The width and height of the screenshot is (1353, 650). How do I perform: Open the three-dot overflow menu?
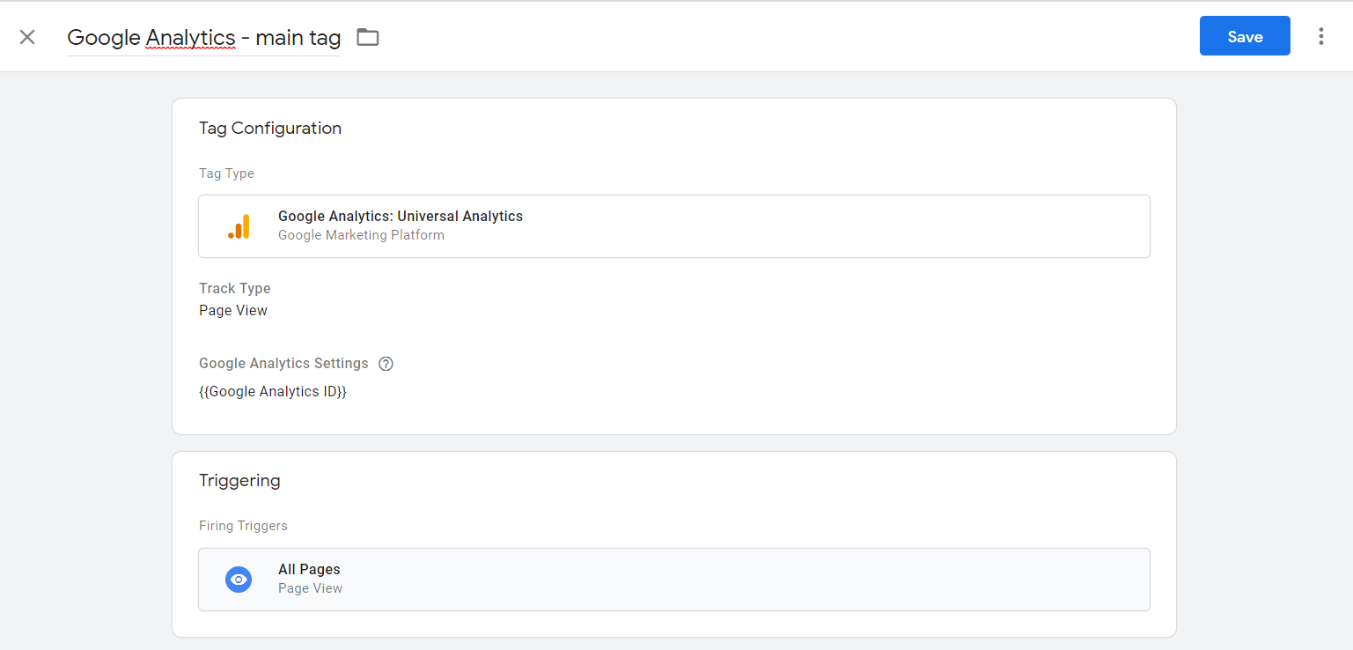tap(1321, 36)
